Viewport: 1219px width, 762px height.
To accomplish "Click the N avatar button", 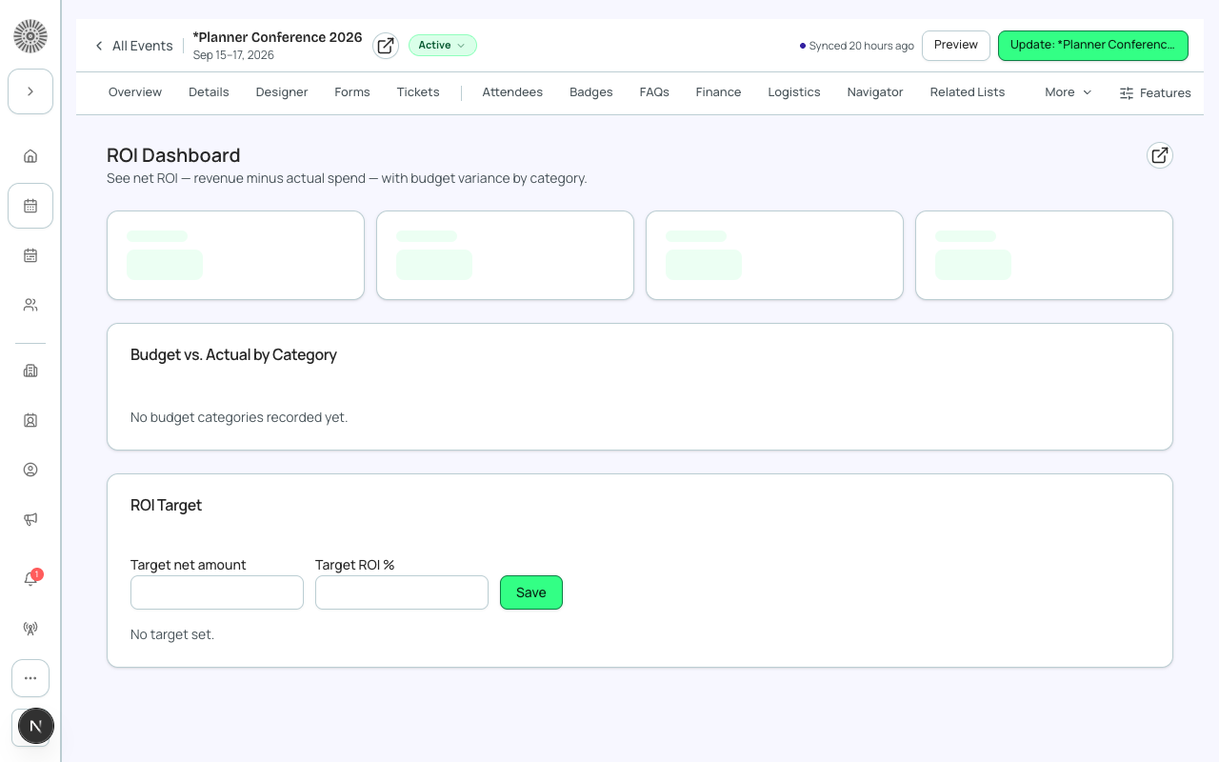I will coord(35,726).
